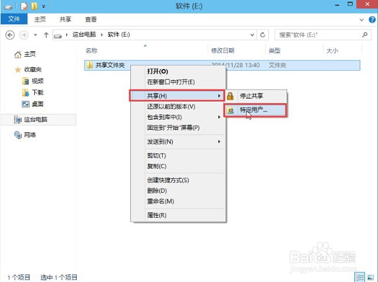Expand the ribbon with the chevron
This screenshot has width=378, height=282.
click(x=361, y=19)
